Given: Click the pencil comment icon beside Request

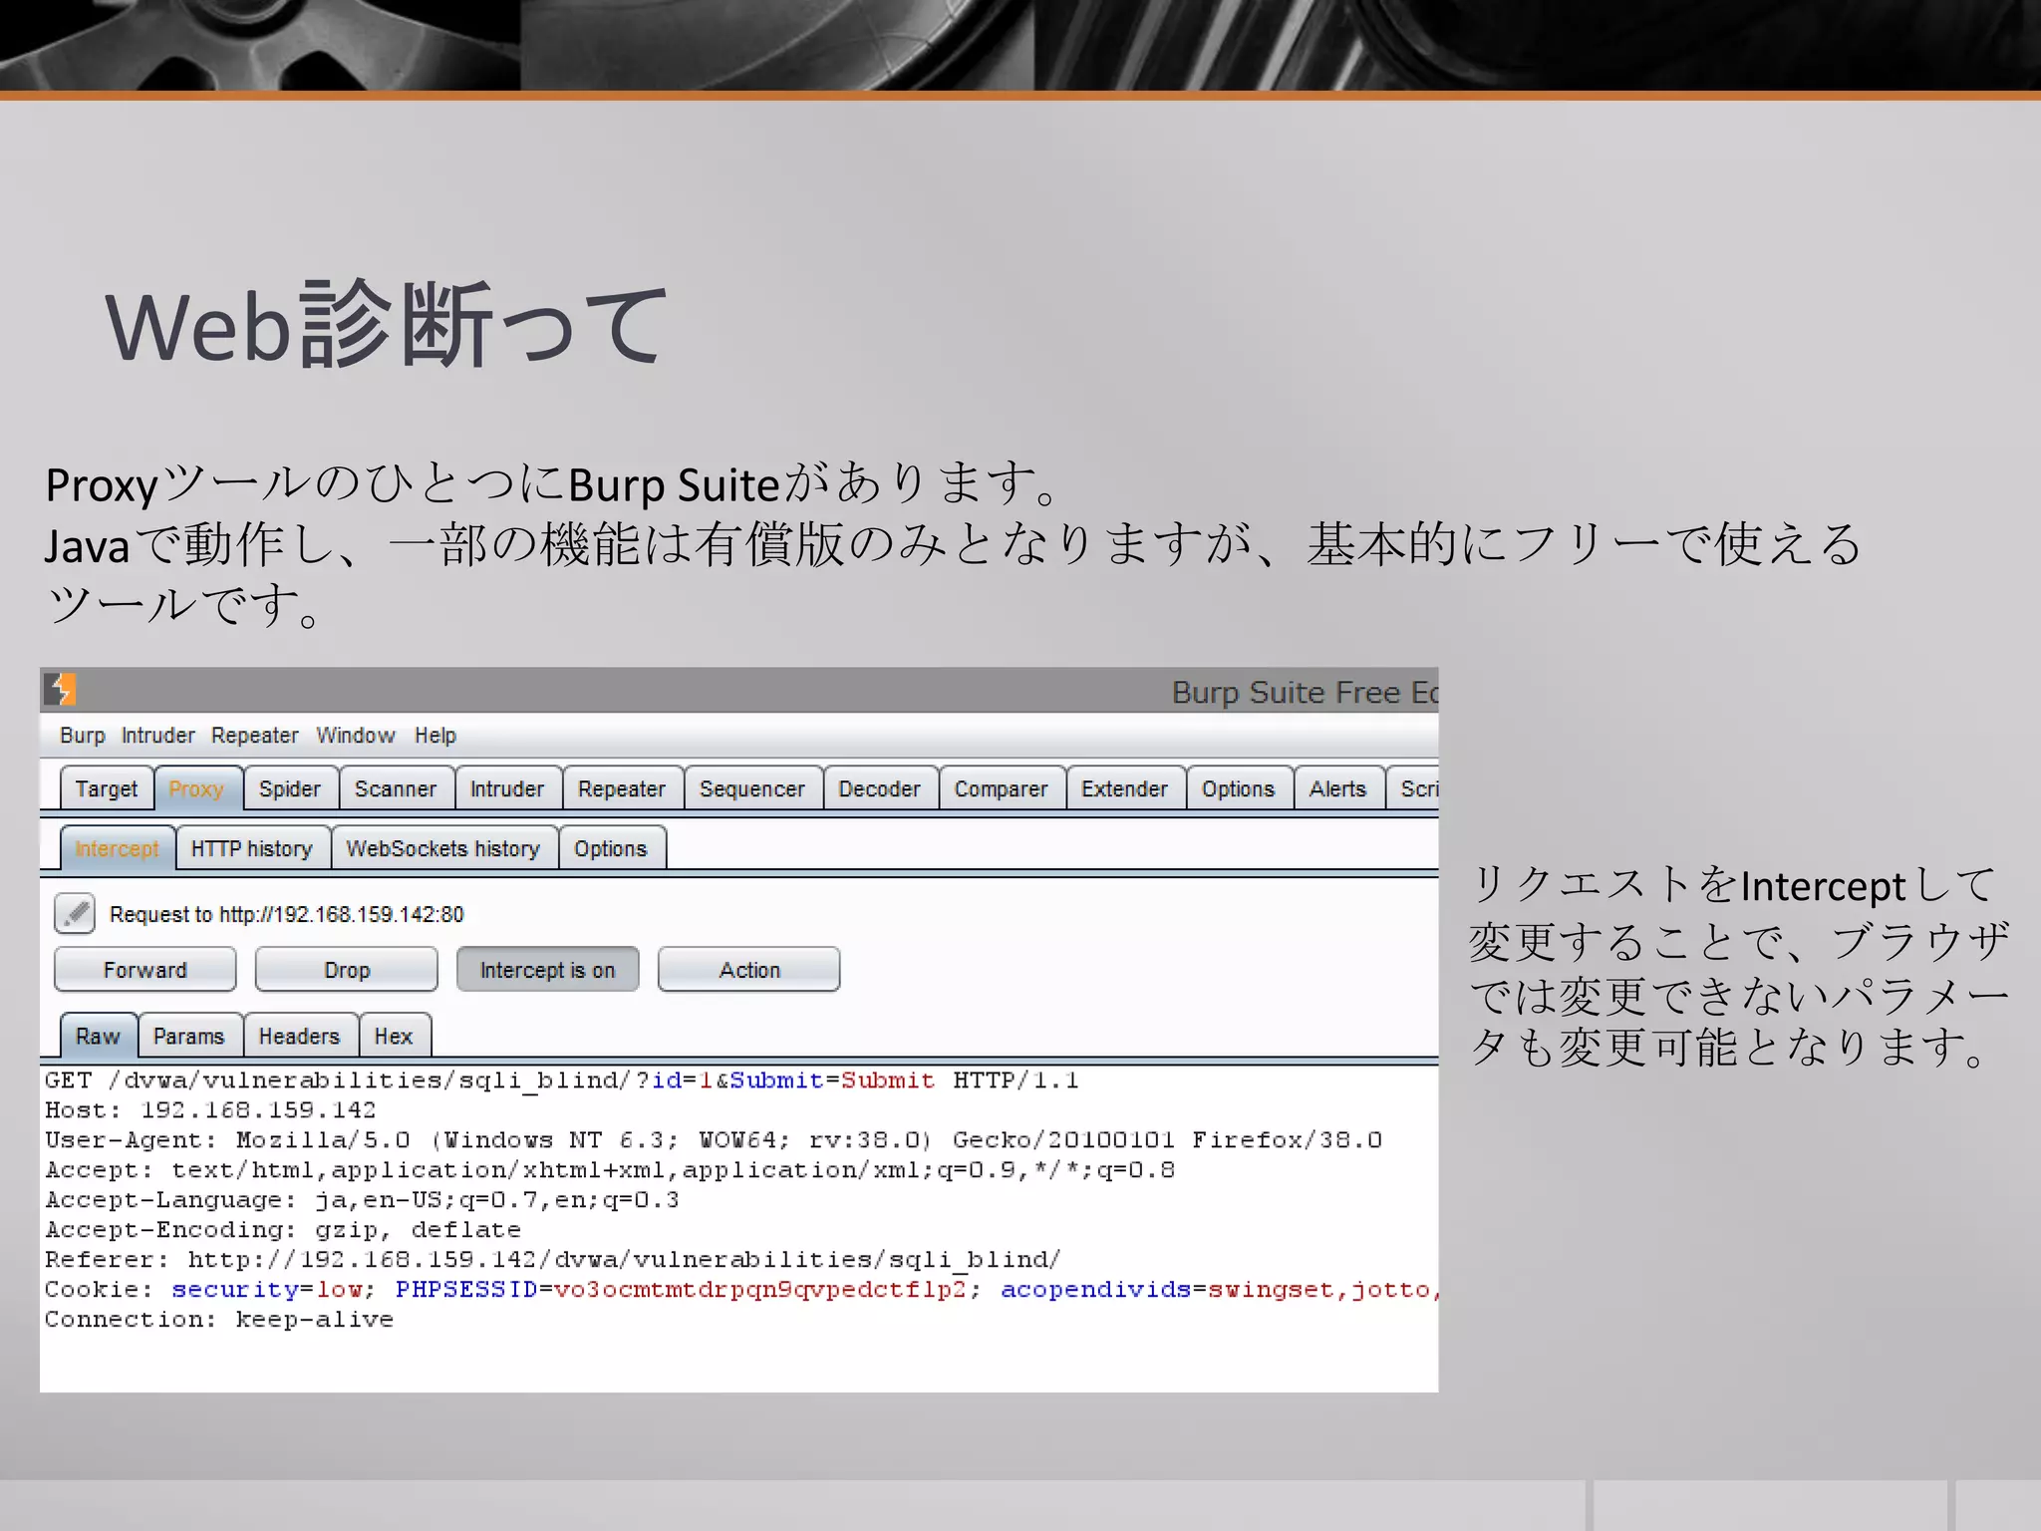Looking at the screenshot, I should [x=75, y=913].
